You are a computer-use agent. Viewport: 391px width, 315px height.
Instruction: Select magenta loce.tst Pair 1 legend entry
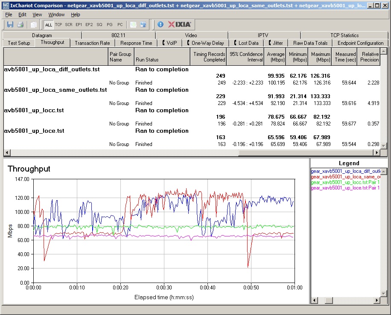pyautogui.click(x=345, y=187)
